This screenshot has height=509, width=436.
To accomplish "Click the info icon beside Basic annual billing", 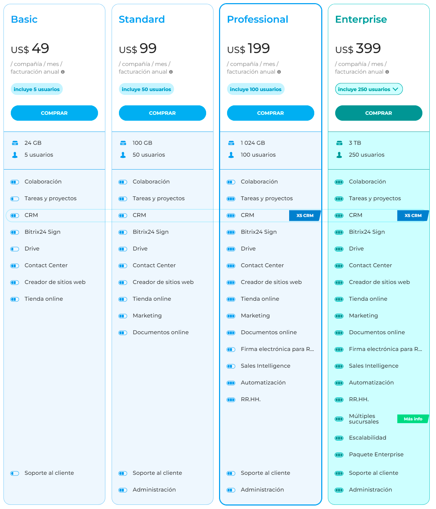I will (63, 72).
